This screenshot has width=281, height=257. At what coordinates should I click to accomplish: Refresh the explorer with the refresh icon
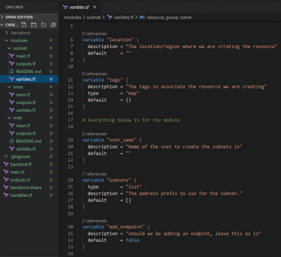(x=43, y=24)
